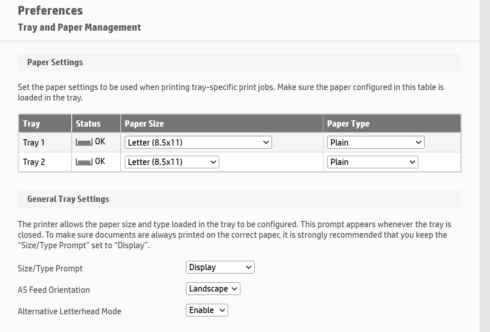Open the Alternative Letterhead Mode dropdown
Screen dimensions: 490x332
[207, 310]
